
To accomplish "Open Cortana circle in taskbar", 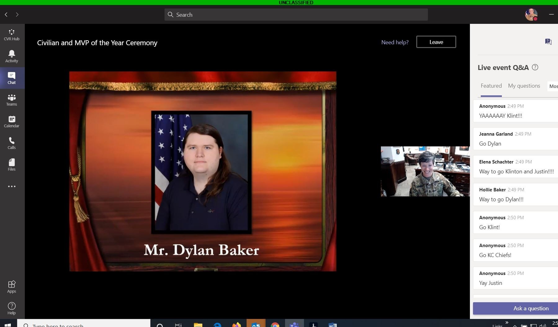I will point(160,325).
